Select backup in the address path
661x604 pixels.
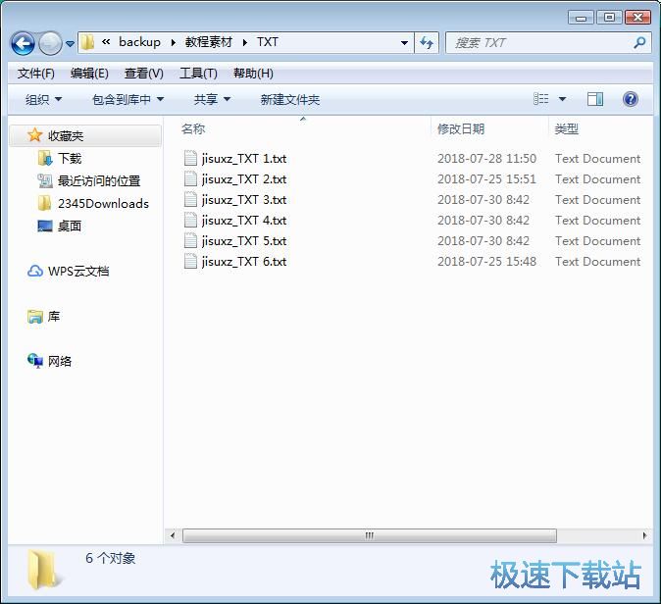(x=139, y=42)
